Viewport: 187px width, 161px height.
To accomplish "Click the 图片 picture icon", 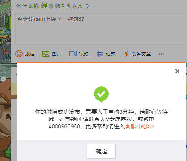I will [x=46, y=54].
